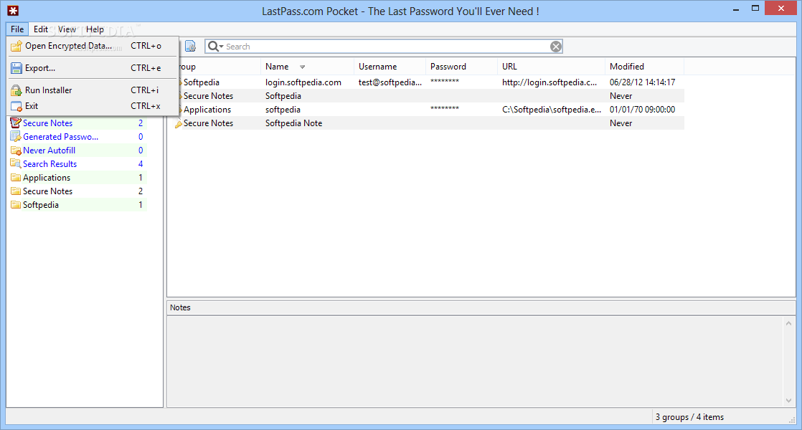The width and height of the screenshot is (802, 430).
Task: Select the lowercase softpedia application entry name
Action: tap(283, 110)
